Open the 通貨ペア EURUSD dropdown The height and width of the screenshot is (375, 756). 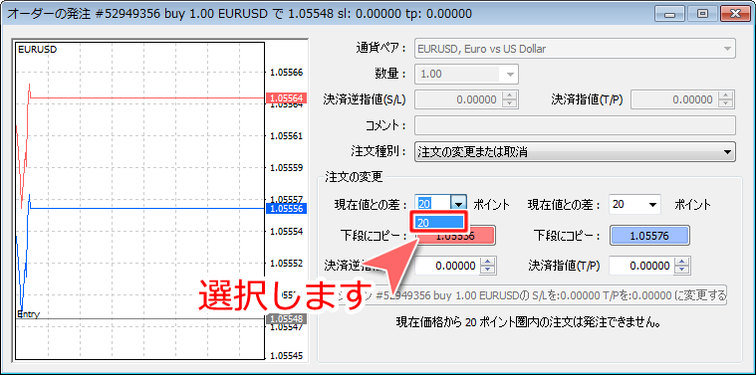(x=575, y=49)
